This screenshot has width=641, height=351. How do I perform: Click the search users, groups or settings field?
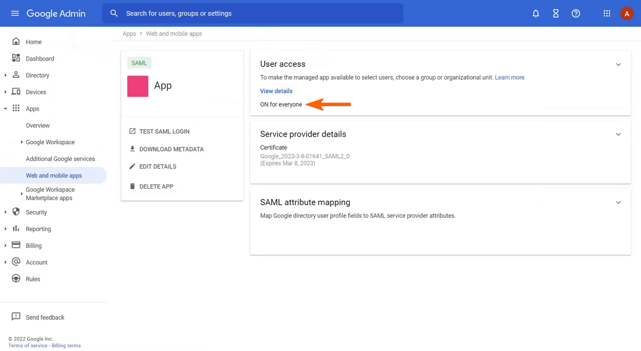click(258, 13)
